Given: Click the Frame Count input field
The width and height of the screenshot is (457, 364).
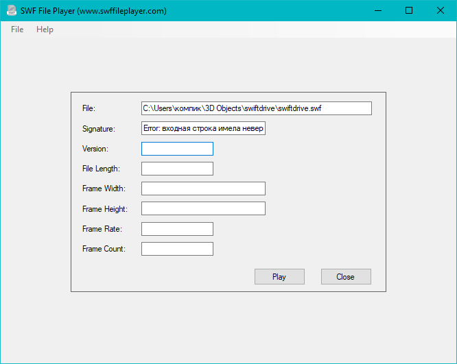Looking at the screenshot, I should pyautogui.click(x=177, y=249).
